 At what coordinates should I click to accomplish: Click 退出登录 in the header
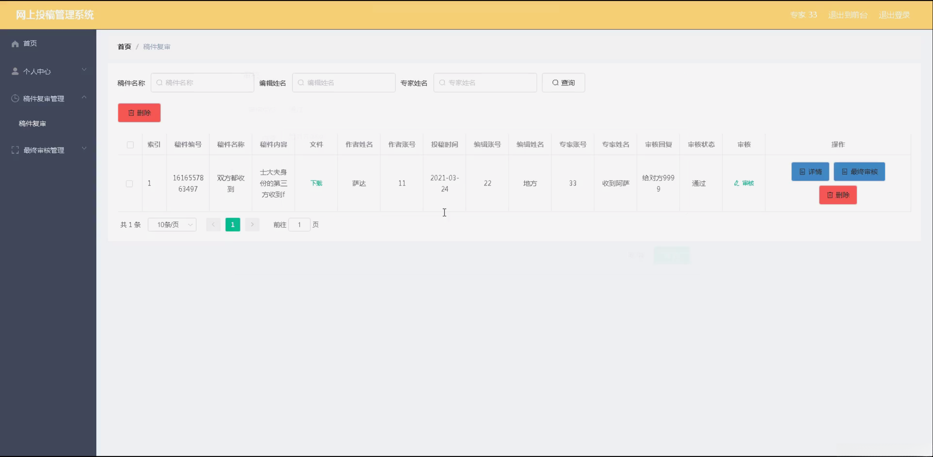tap(894, 15)
